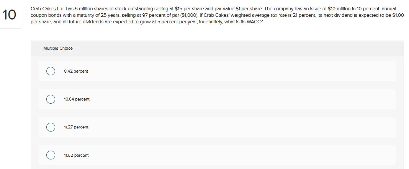This screenshot has width=409, height=169.
Task: Click the "11.27 percent" answer text
Action: (76, 127)
